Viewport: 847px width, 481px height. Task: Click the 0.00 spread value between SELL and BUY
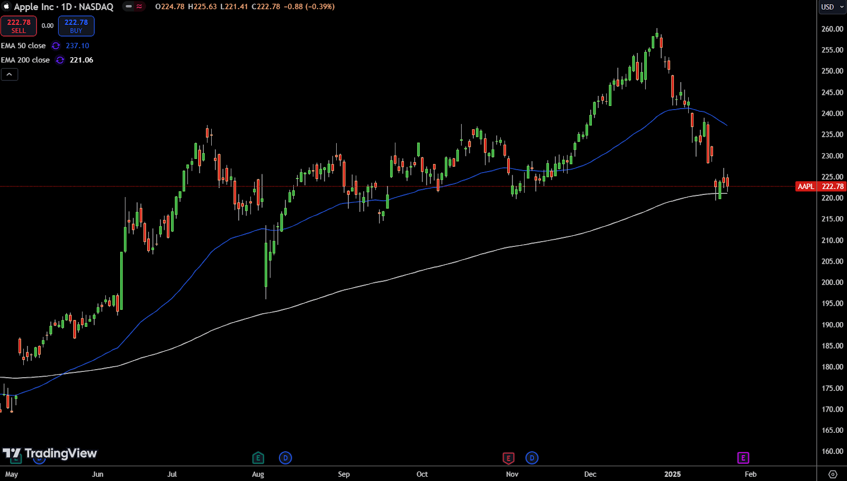(x=48, y=25)
